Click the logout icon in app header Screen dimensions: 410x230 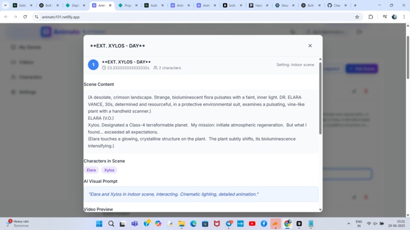point(359,32)
